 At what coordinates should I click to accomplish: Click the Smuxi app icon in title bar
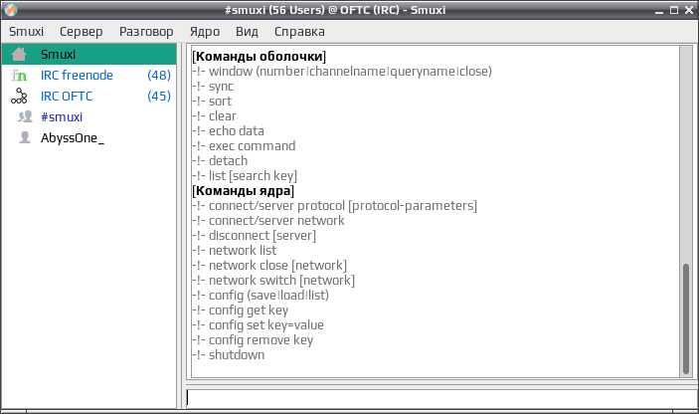pyautogui.click(x=11, y=9)
